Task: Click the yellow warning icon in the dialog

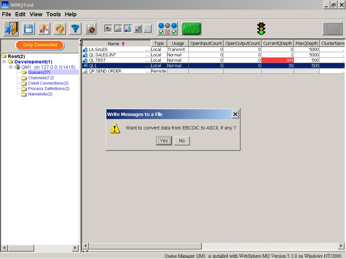Action: (x=115, y=128)
